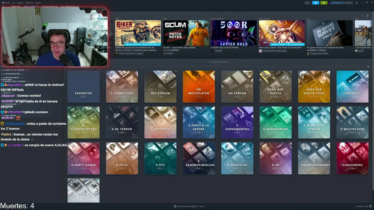Viewport: 374px width, 210px height.
Task: Open the Peak of Confection event card
Action: coord(282,33)
